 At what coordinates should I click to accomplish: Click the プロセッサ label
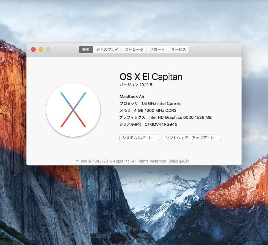coord(129,103)
